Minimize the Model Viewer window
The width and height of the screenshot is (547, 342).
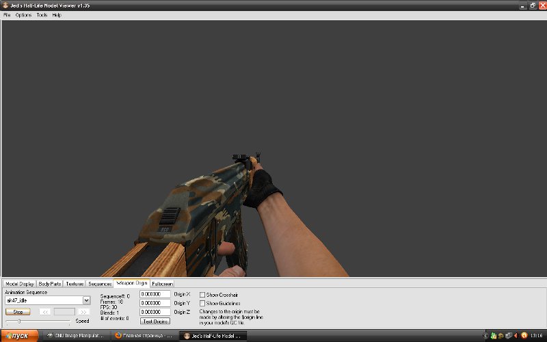point(522,5)
